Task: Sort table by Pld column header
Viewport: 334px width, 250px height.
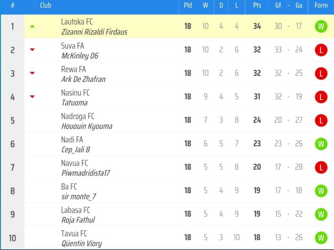Action: 188,5
